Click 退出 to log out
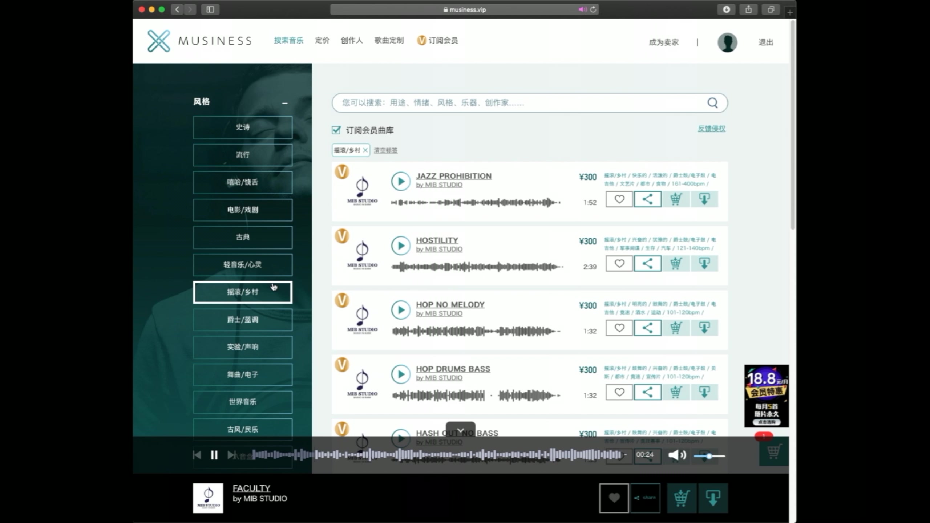The image size is (930, 523). pos(765,42)
